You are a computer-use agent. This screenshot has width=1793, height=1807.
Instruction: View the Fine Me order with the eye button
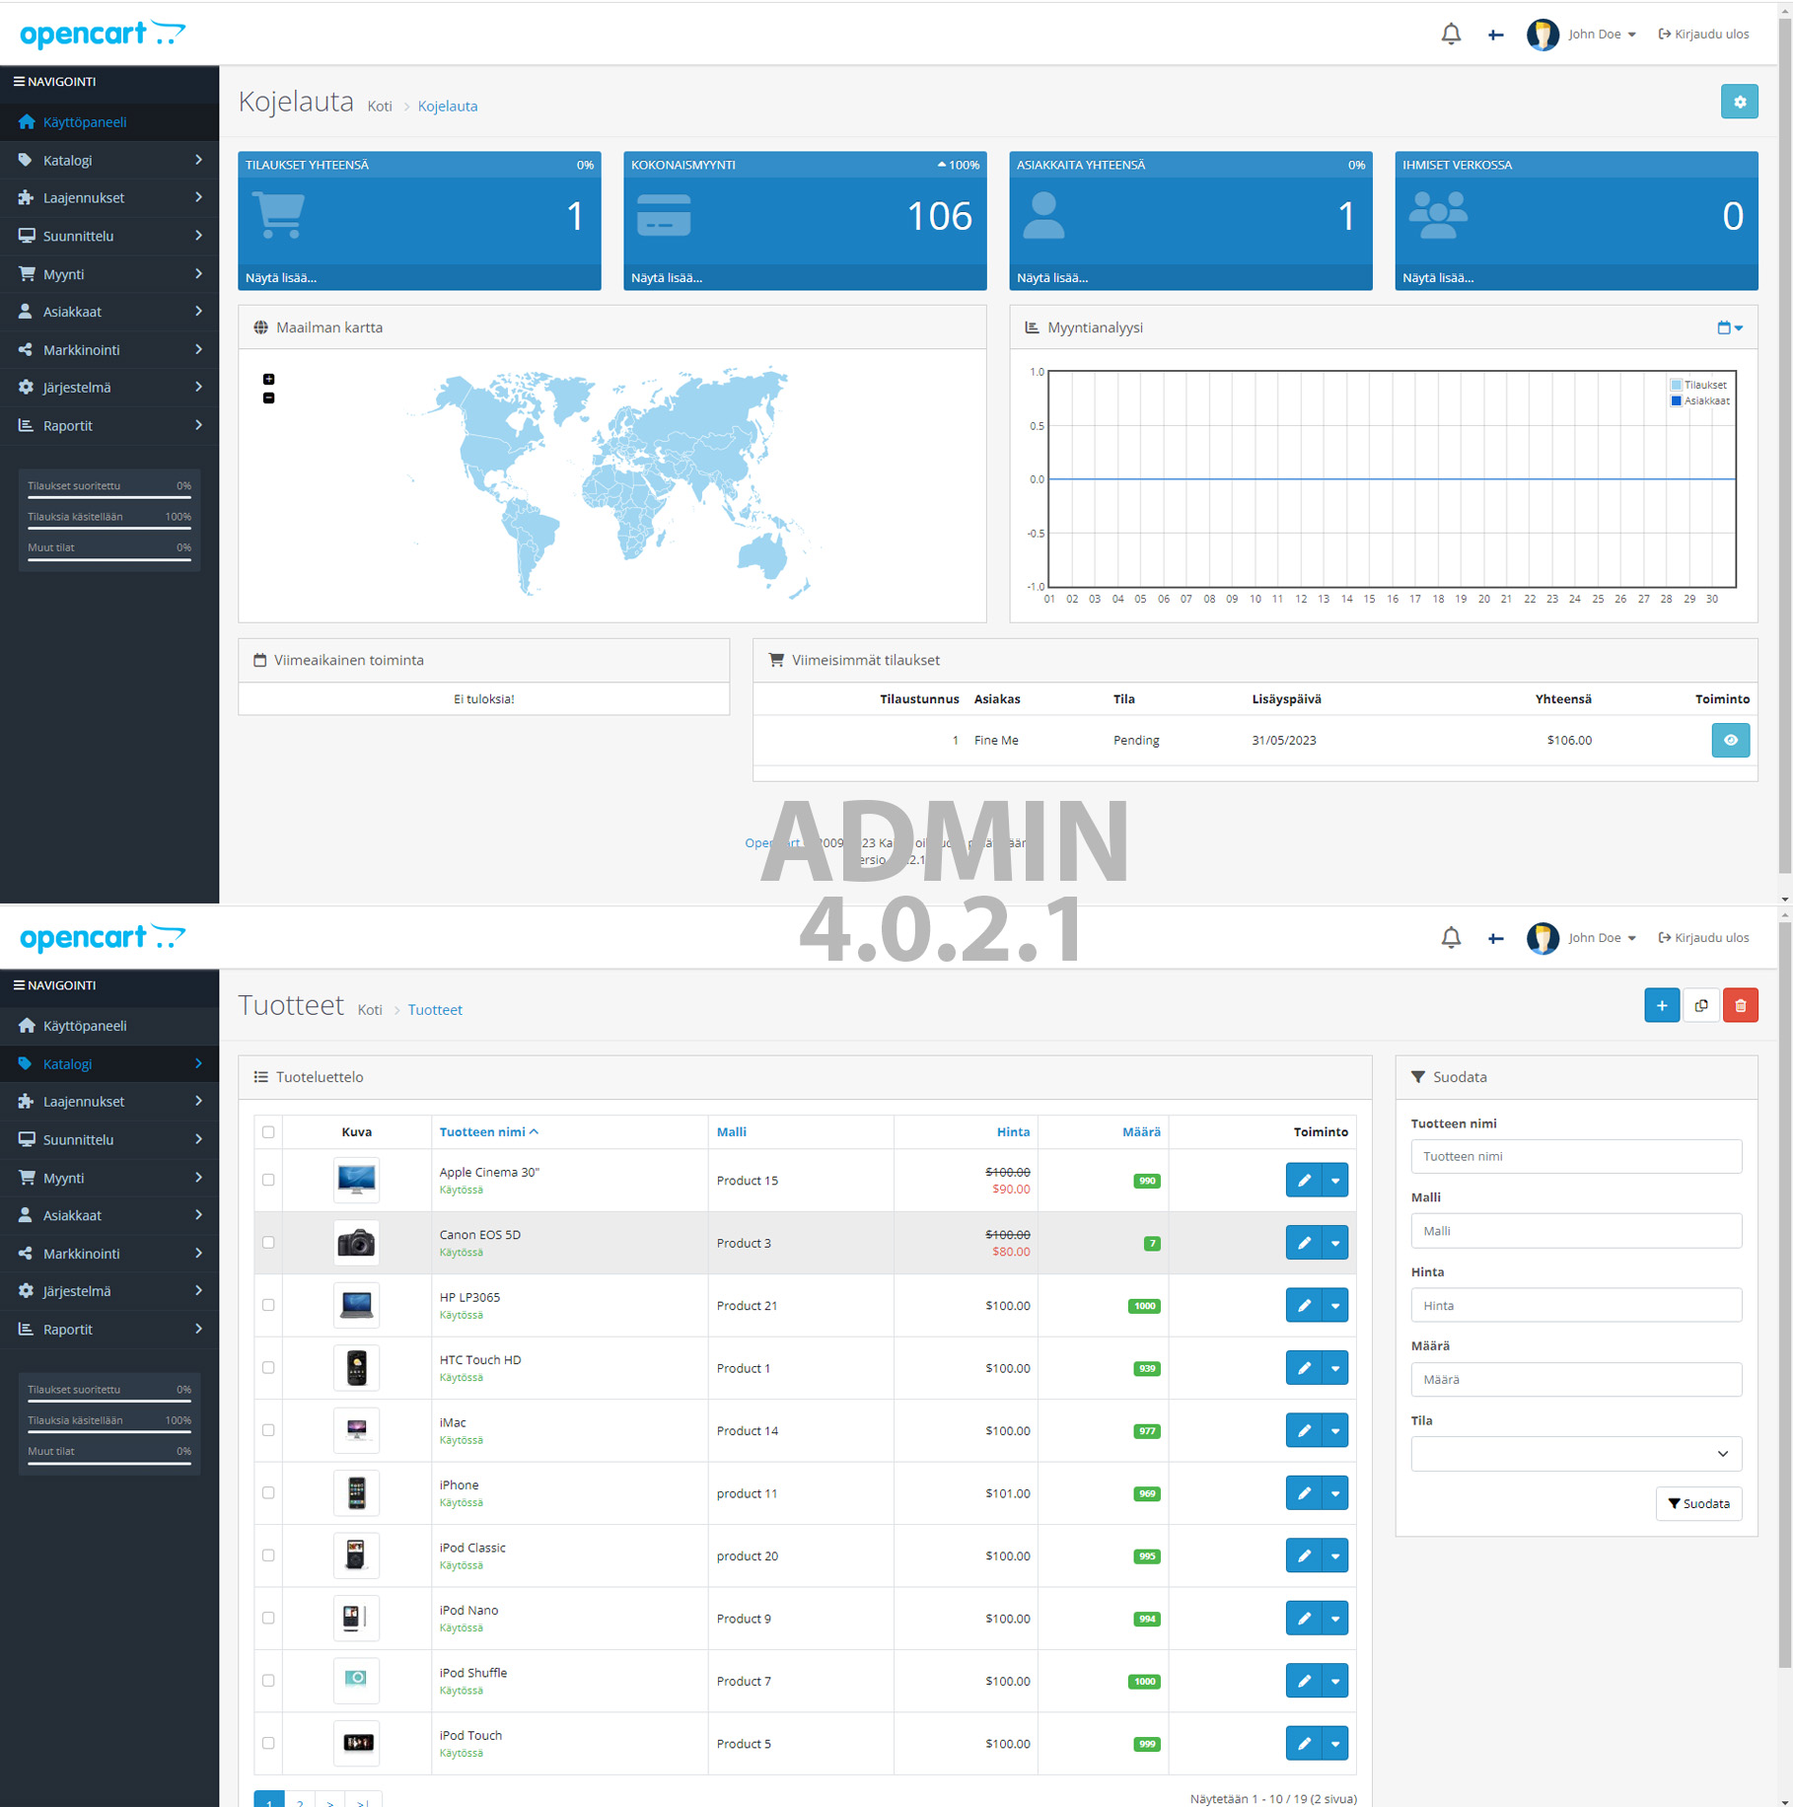click(1730, 740)
